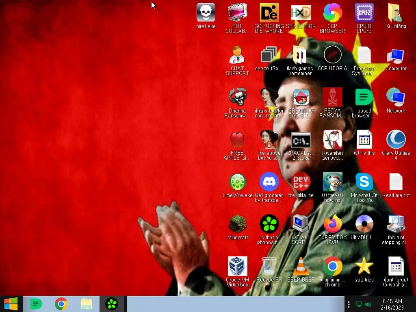The height and width of the screenshot is (312, 416).
Task: Select 'dnspy but for non .net' icon
Action: (269, 97)
